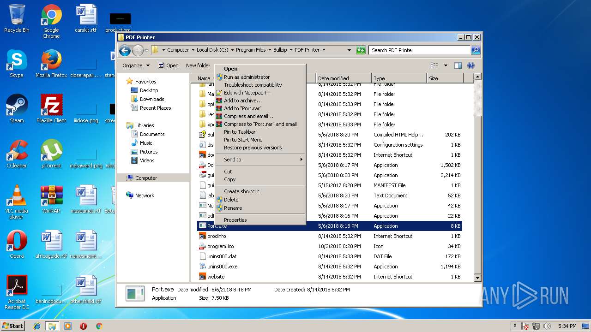The height and width of the screenshot is (332, 591).
Task: Open the carskit.rtf desktop file
Action: coord(86,18)
